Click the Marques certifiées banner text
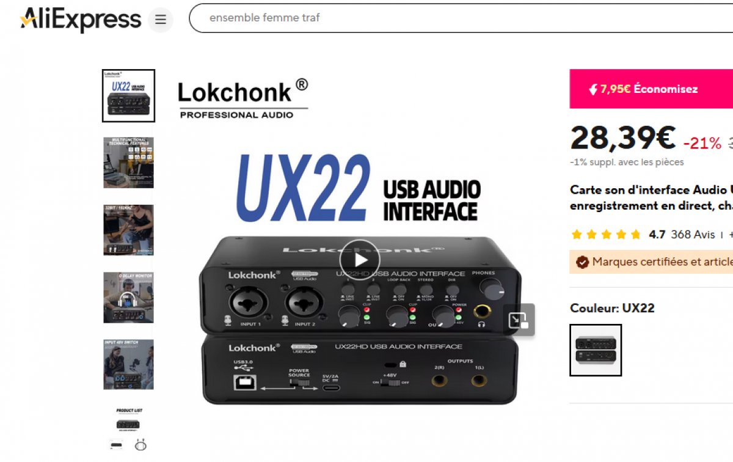This screenshot has height=462, width=733. (x=662, y=262)
